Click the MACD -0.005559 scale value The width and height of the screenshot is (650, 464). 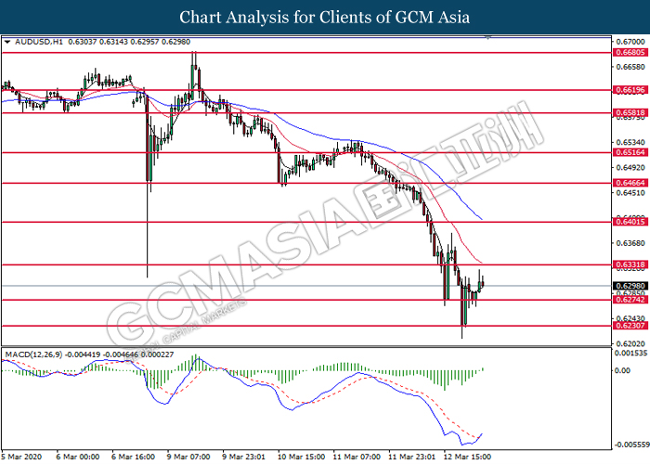tap(631, 445)
